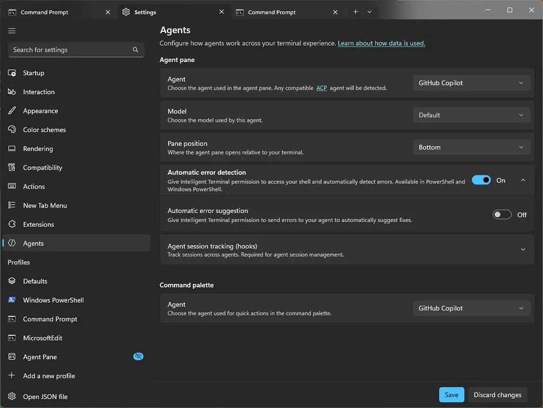Click the Actions keyboard icon

(x=12, y=186)
